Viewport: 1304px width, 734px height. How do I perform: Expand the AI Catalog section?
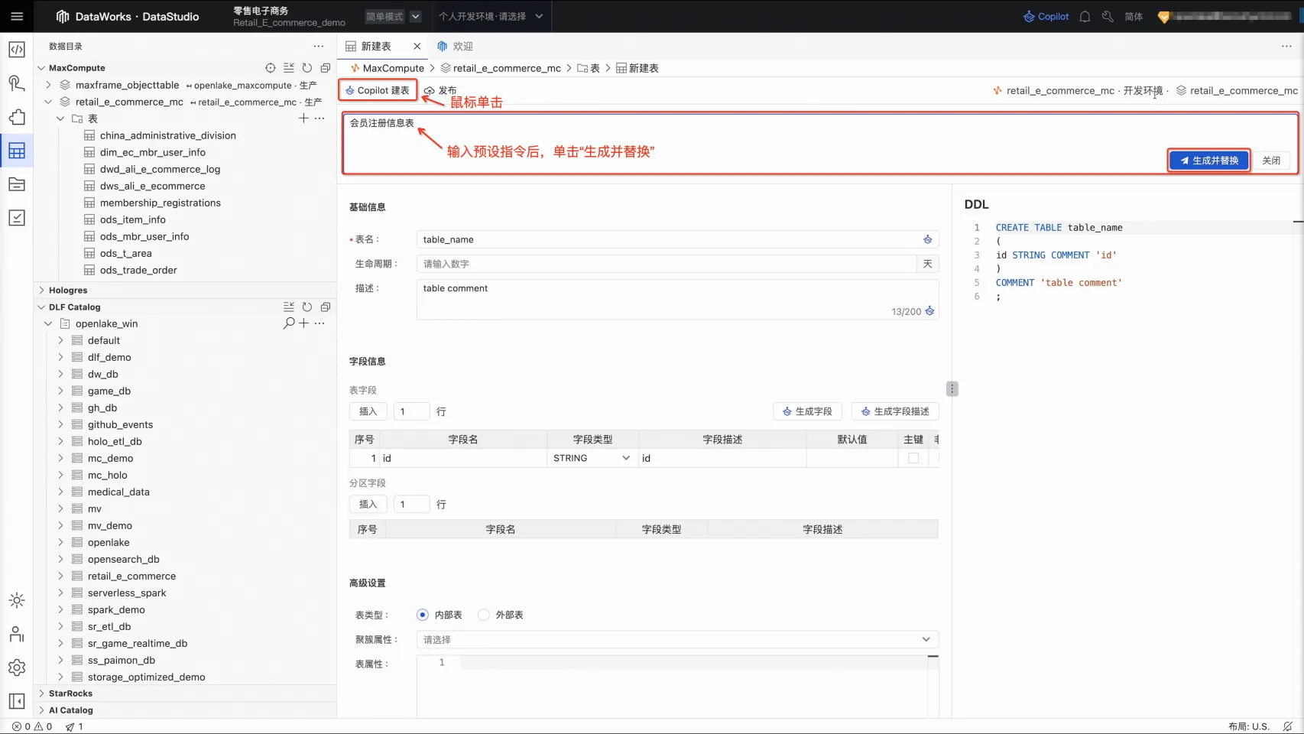(41, 710)
